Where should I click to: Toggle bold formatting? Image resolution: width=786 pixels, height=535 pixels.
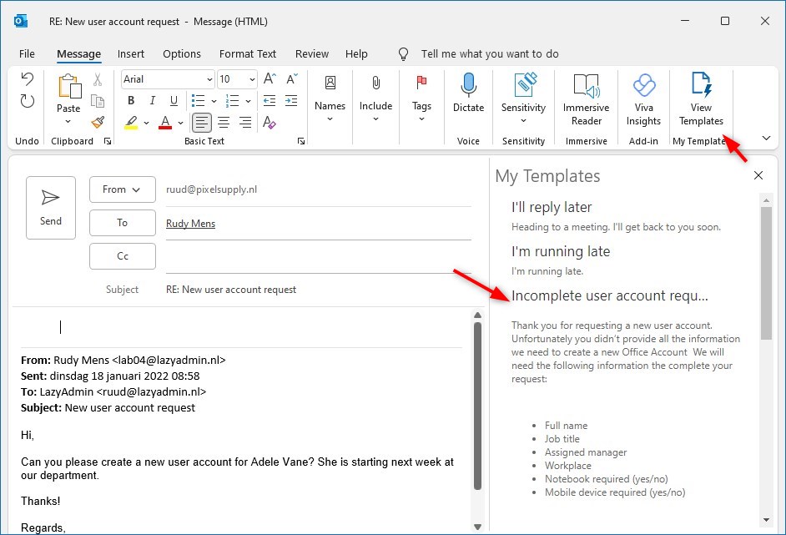(x=130, y=99)
